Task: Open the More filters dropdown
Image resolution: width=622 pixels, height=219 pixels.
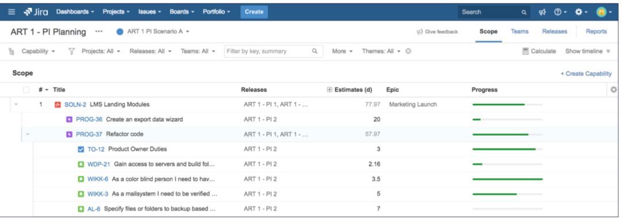Action: 342,51
